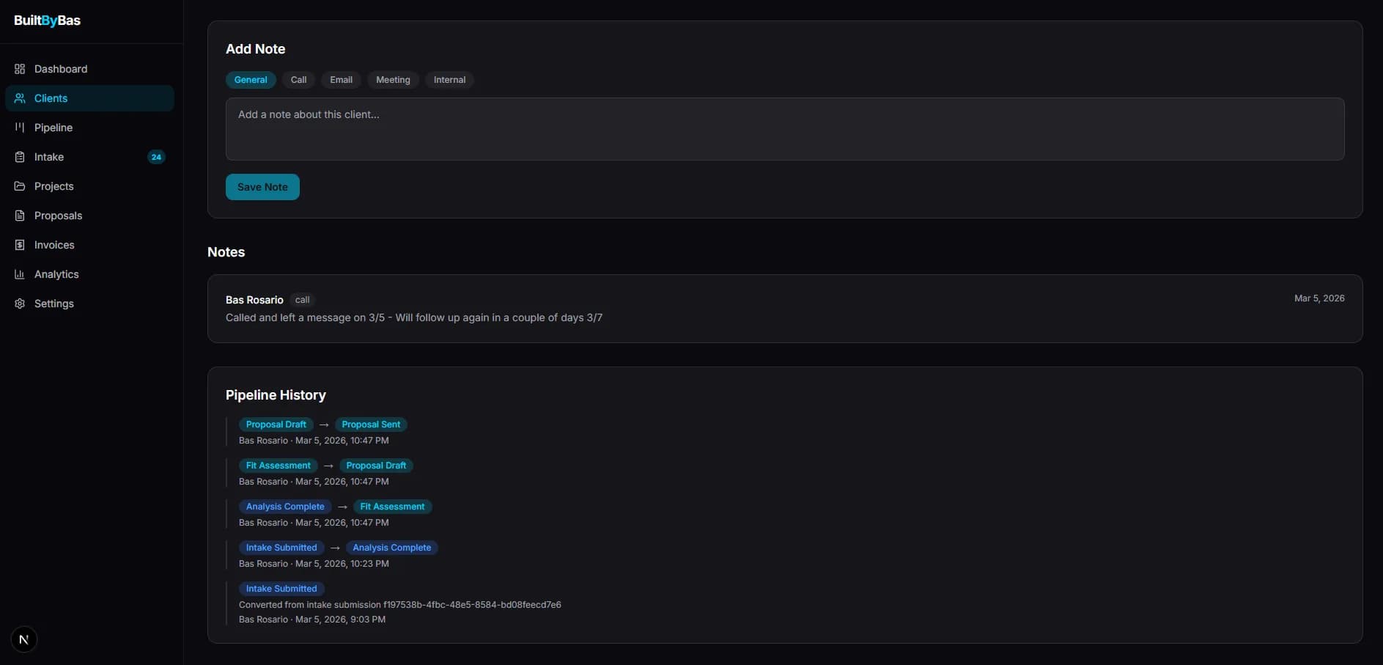Click the Pipeline columns icon

pos(20,128)
